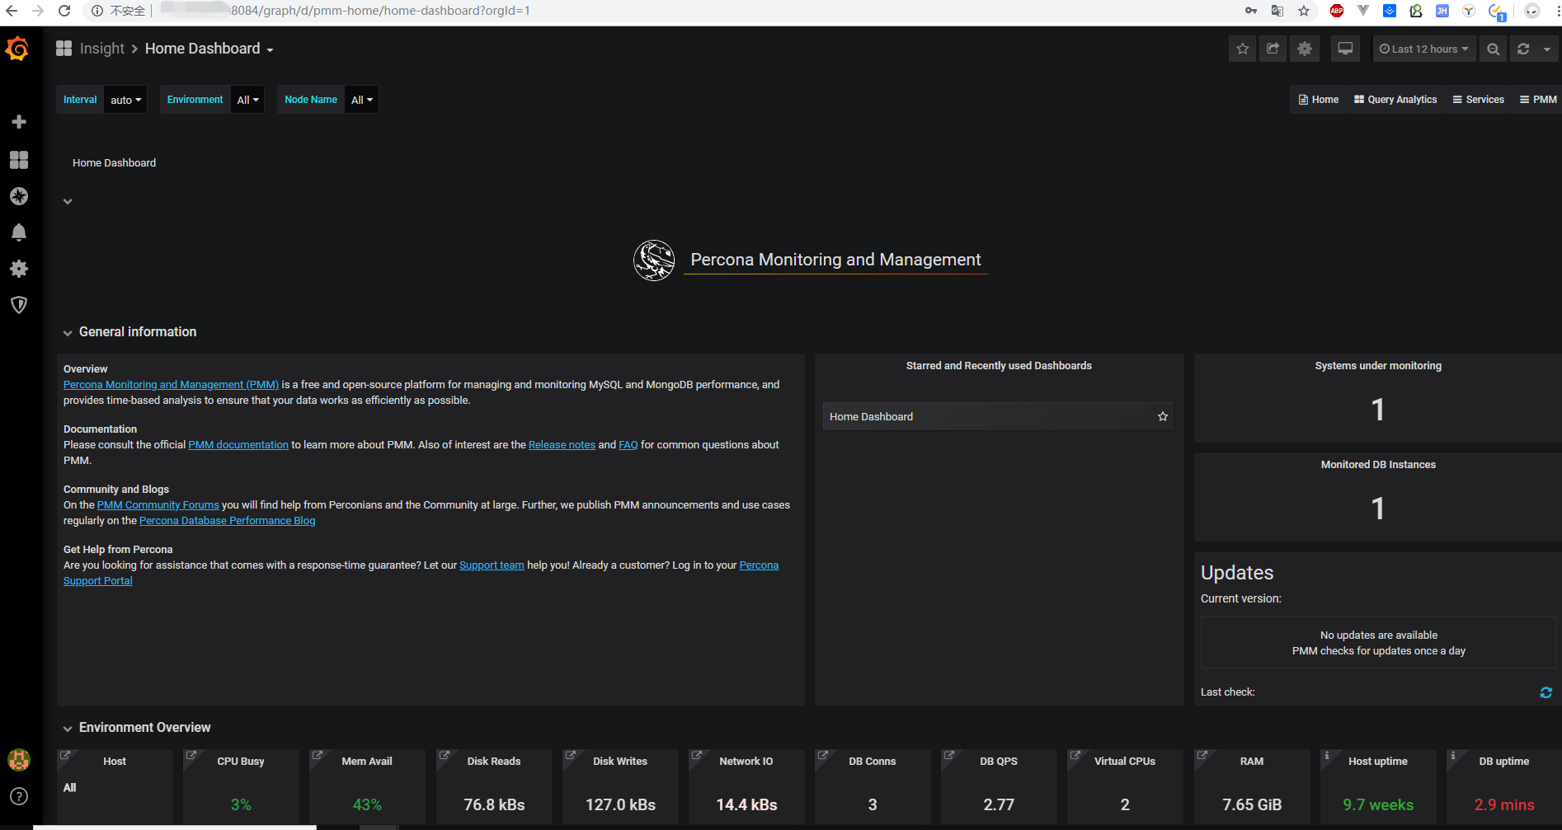Open the Dashboards icon in sidebar
The image size is (1562, 830).
[x=19, y=160]
